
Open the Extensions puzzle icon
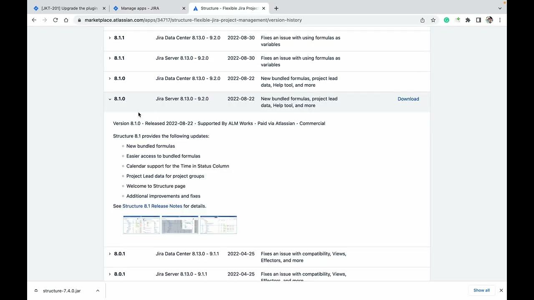click(468, 20)
